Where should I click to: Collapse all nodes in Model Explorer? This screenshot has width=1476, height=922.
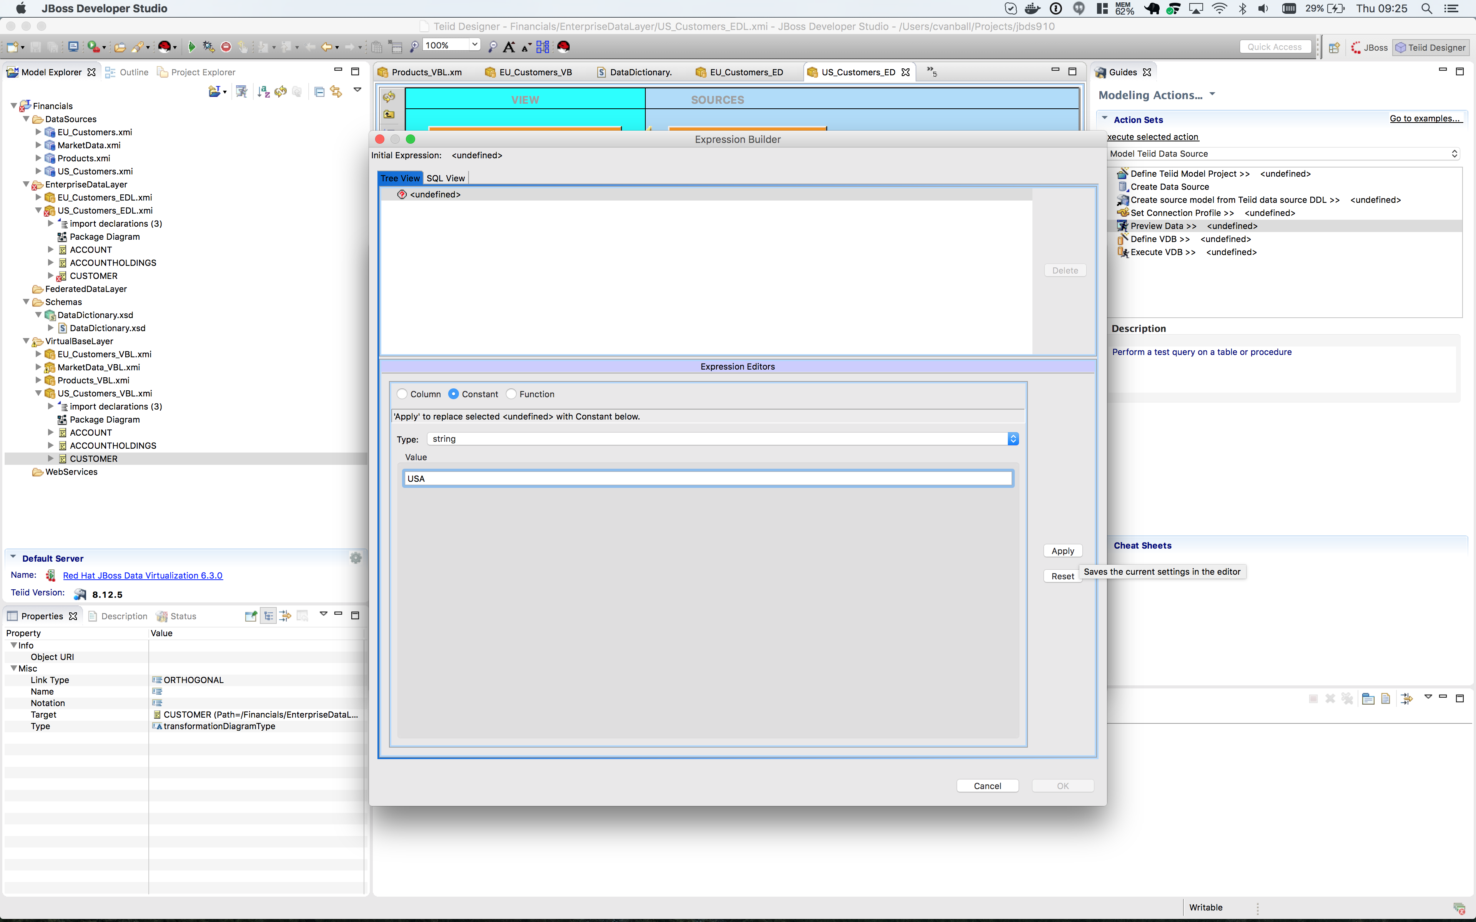coord(319,91)
